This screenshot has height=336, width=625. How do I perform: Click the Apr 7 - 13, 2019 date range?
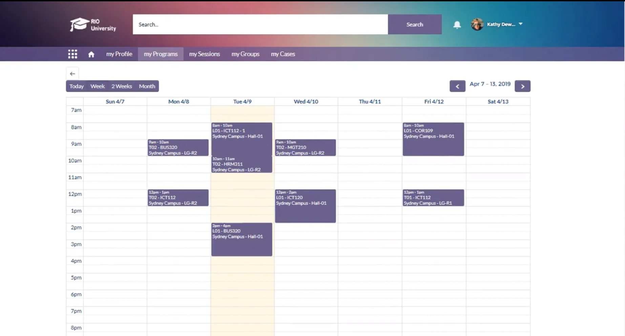coord(490,84)
